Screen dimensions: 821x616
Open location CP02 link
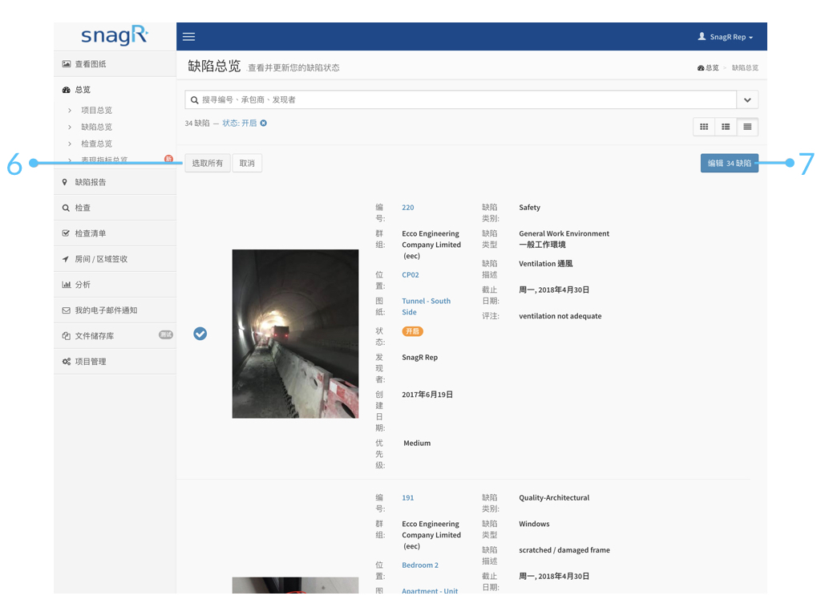410,274
